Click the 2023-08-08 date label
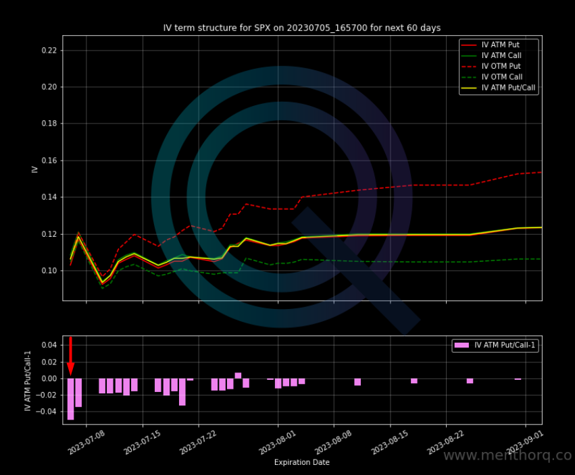The height and width of the screenshot is (475, 575). [x=333, y=443]
